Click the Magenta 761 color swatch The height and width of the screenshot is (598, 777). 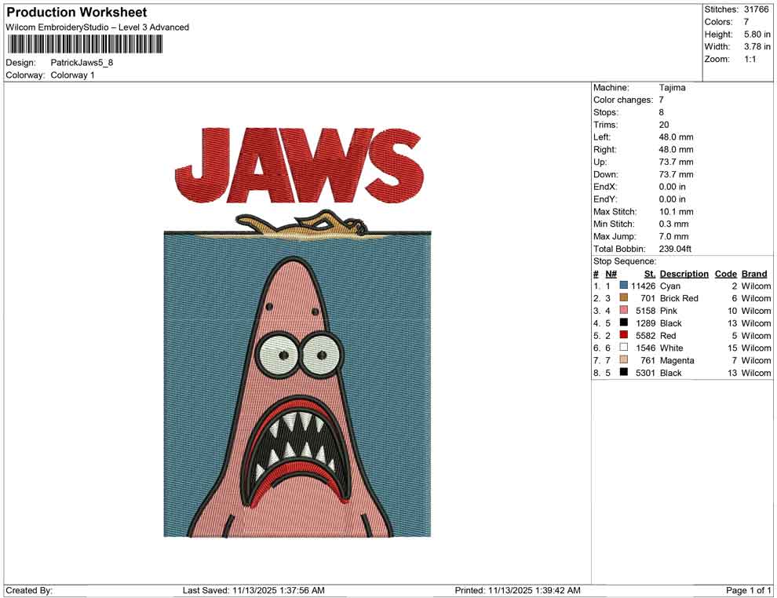[x=624, y=360]
